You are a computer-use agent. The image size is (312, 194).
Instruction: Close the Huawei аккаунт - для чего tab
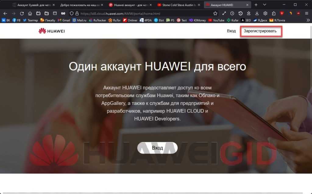tap(151, 5)
